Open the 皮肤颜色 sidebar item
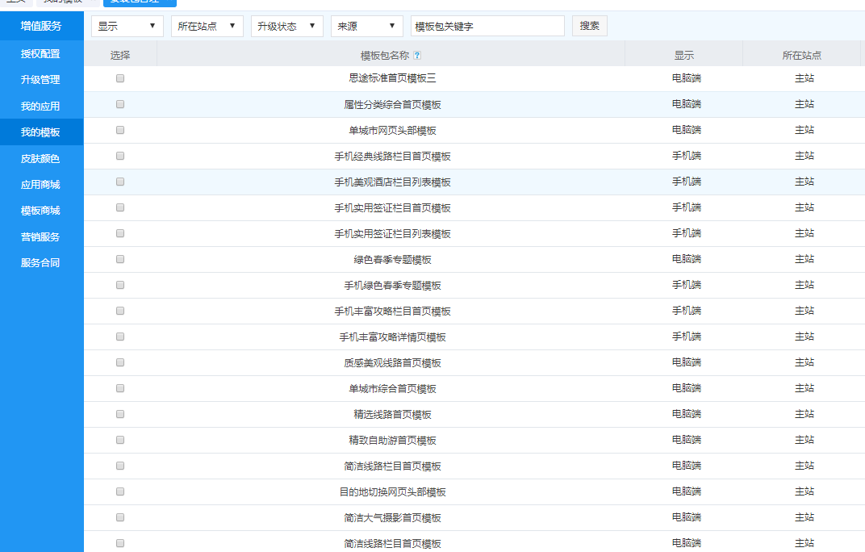Image resolution: width=865 pixels, height=552 pixels. pyautogui.click(x=40, y=159)
